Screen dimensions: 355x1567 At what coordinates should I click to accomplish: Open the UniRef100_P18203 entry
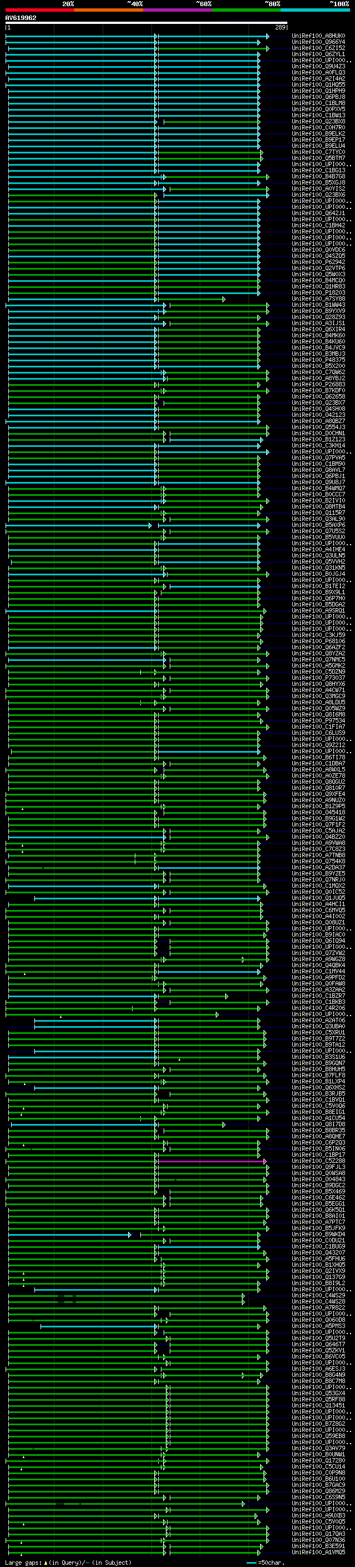(318, 292)
